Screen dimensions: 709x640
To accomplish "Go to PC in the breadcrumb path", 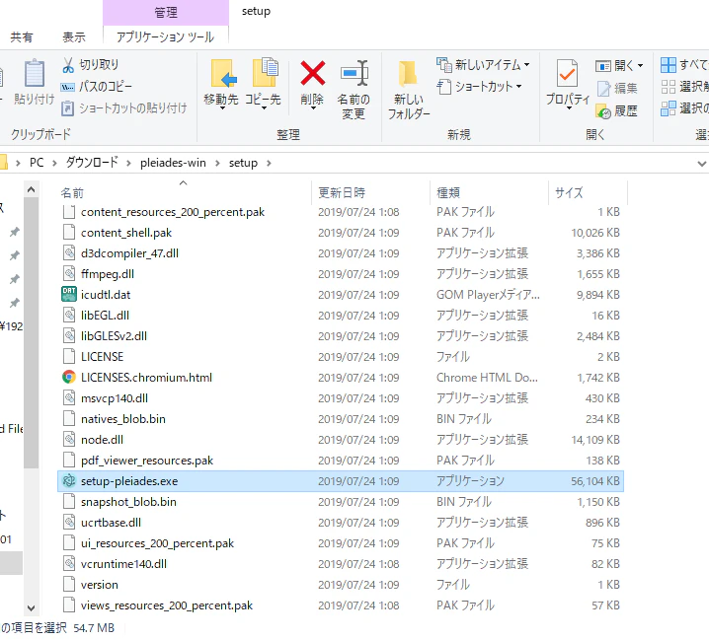I will click(37, 163).
